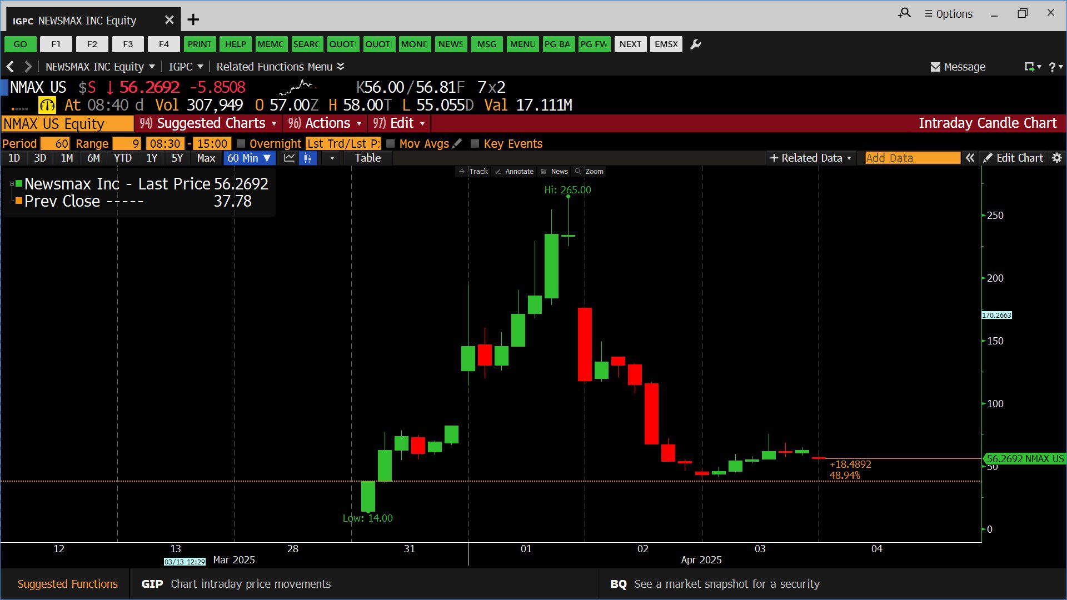
Task: Open the new tab plus icon
Action: point(193,20)
